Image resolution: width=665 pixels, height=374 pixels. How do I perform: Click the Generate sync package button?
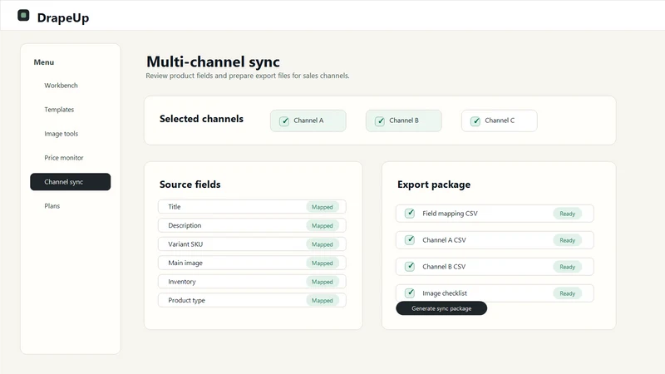pos(441,308)
